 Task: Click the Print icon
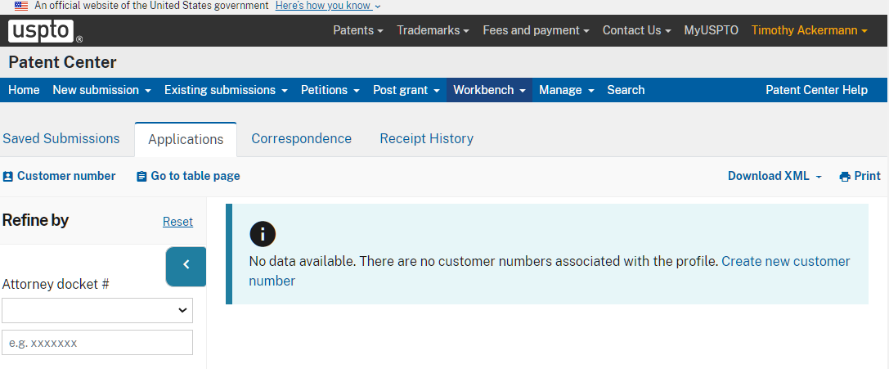[845, 176]
